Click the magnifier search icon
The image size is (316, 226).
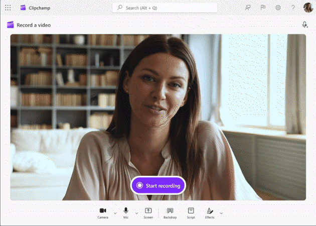pos(120,8)
